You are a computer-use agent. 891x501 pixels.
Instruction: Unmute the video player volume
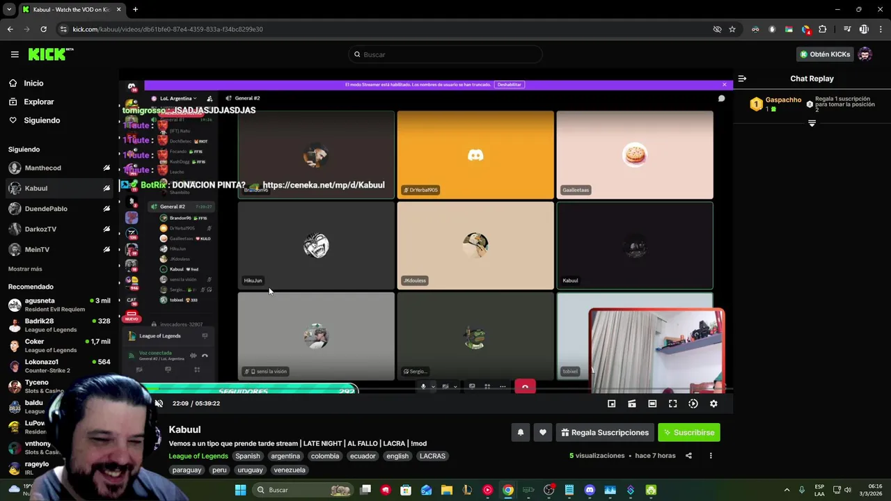point(159,404)
